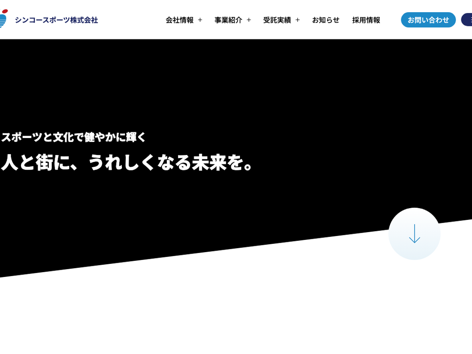Click the dark navy button at right edge
Screen dimensions: 472x354
click(x=467, y=20)
